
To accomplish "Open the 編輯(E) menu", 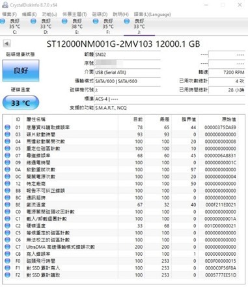I will tap(29, 14).
